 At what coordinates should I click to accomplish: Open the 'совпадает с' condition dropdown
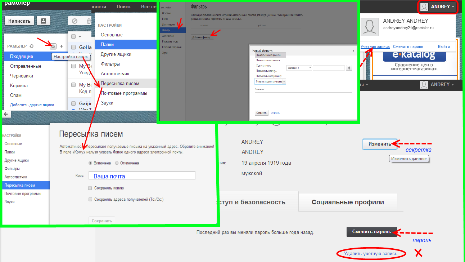(x=299, y=68)
